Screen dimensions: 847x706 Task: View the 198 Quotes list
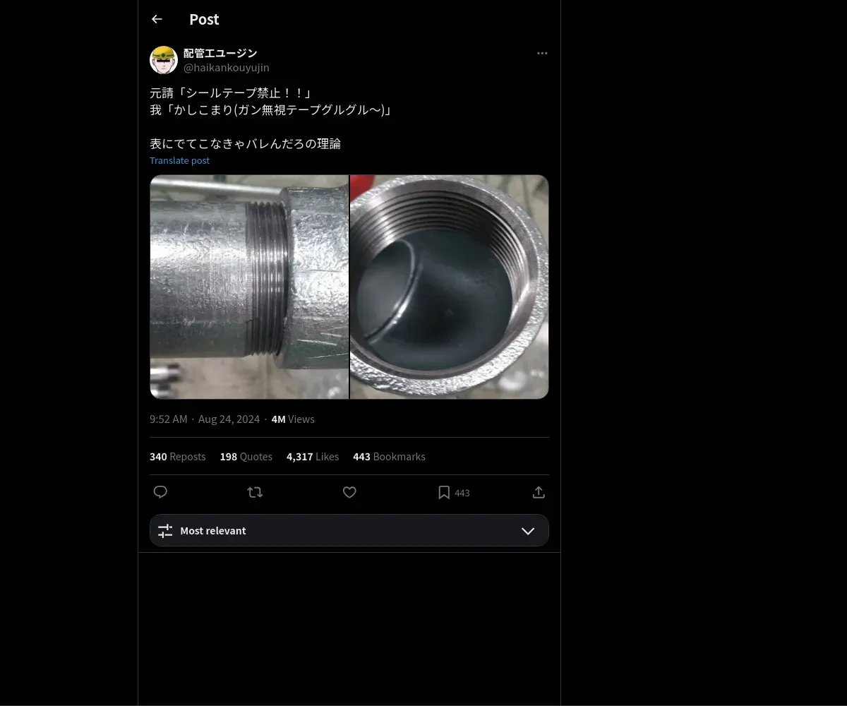coord(246,457)
